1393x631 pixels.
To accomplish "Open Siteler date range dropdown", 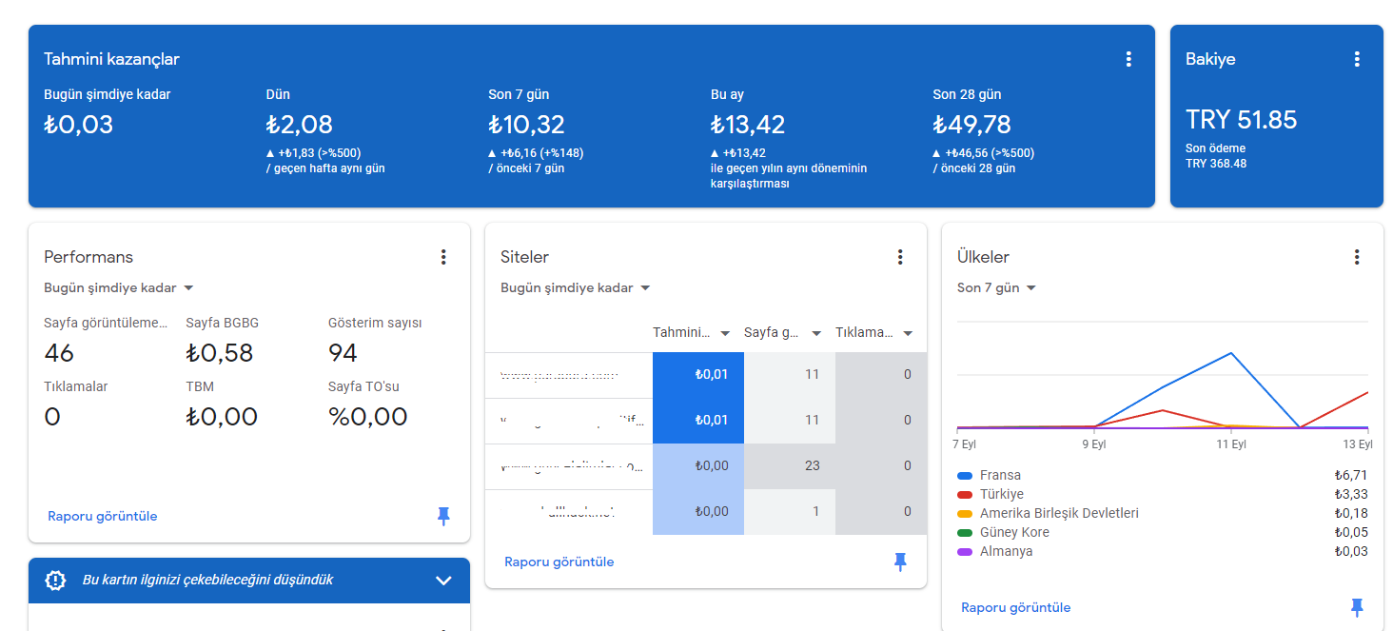I will (576, 287).
